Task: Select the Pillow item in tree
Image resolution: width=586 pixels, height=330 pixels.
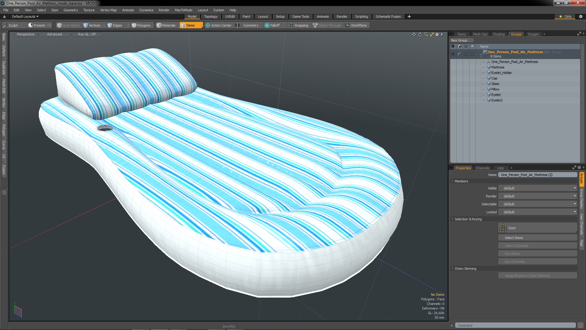Action: (495, 89)
